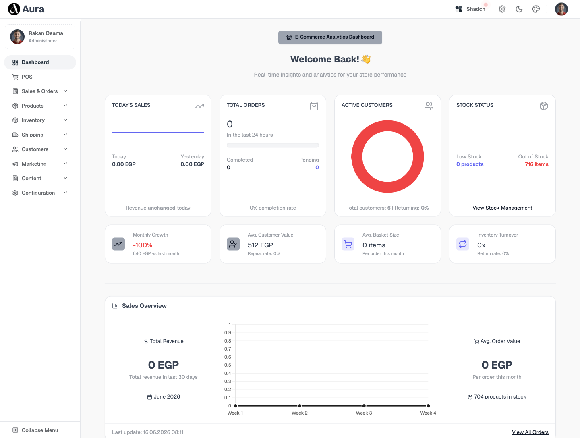This screenshot has width=580, height=438.
Task: Open the settings gear in top bar
Action: (x=502, y=9)
